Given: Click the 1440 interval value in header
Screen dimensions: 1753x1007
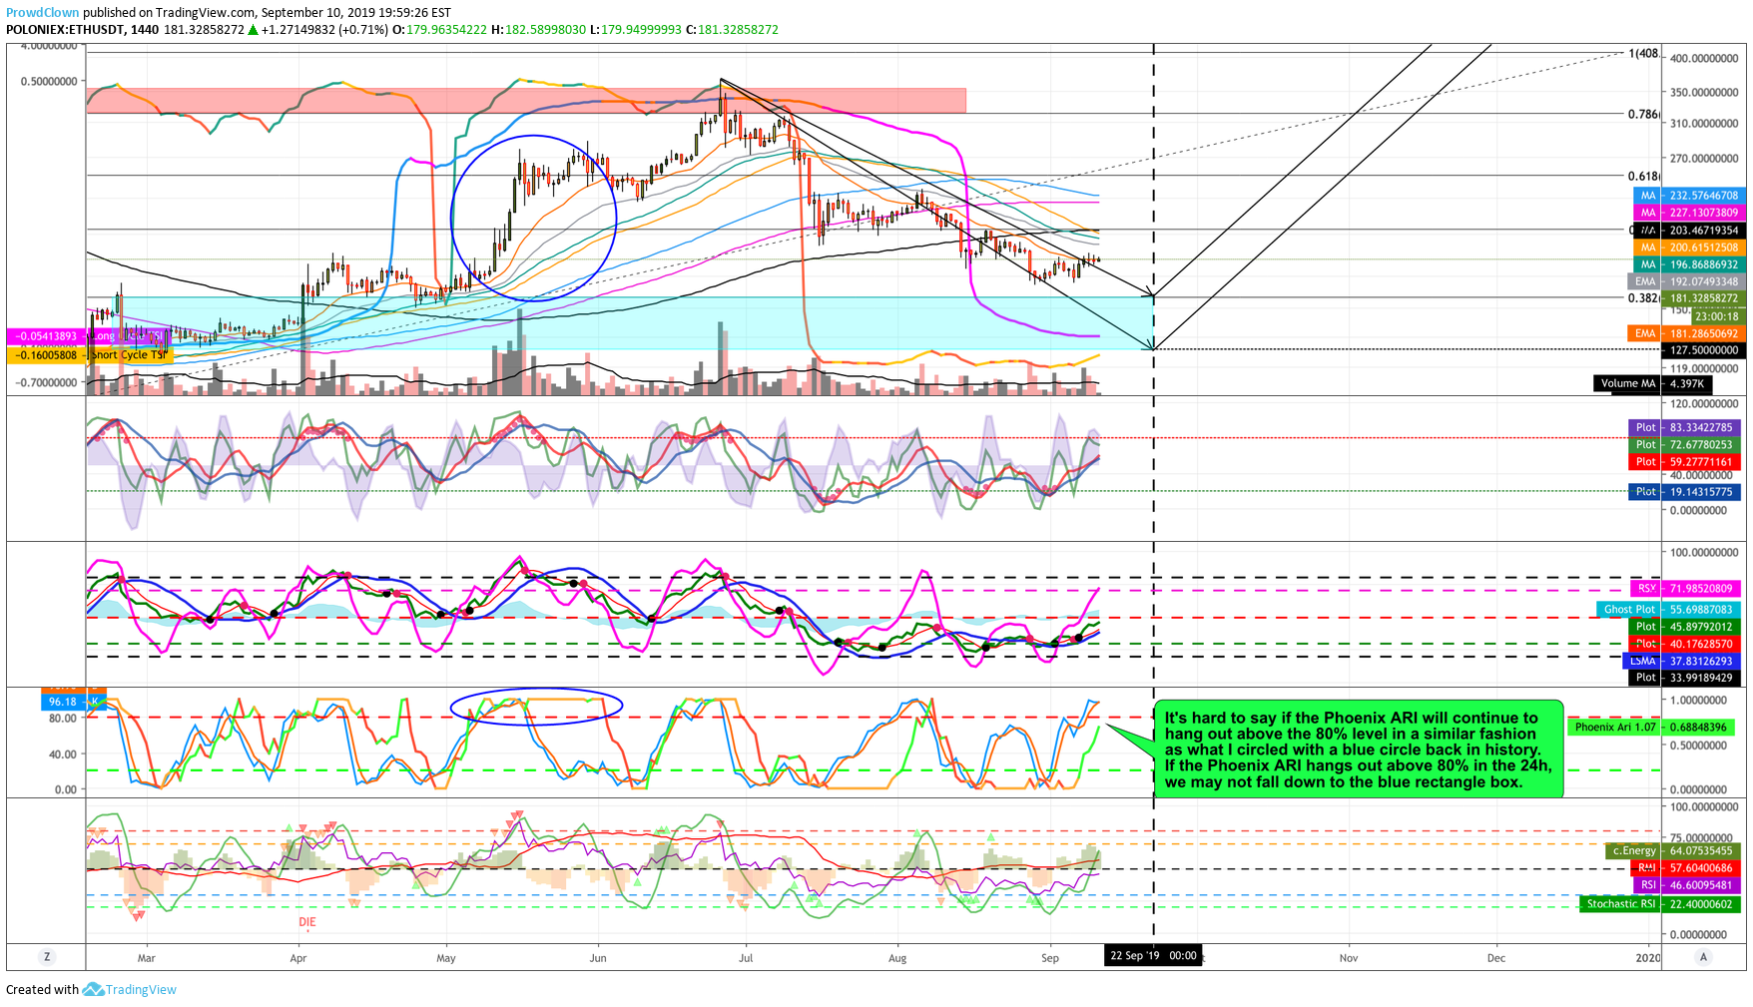Looking at the screenshot, I should (x=145, y=30).
